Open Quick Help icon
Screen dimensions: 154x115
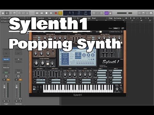(x=11, y=13)
